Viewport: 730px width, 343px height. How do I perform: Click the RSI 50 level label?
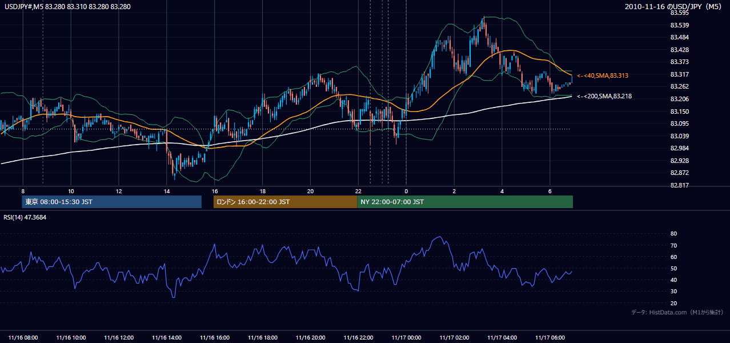(x=673, y=268)
